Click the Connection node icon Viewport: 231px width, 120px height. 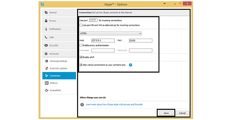pyautogui.click(x=47, y=76)
